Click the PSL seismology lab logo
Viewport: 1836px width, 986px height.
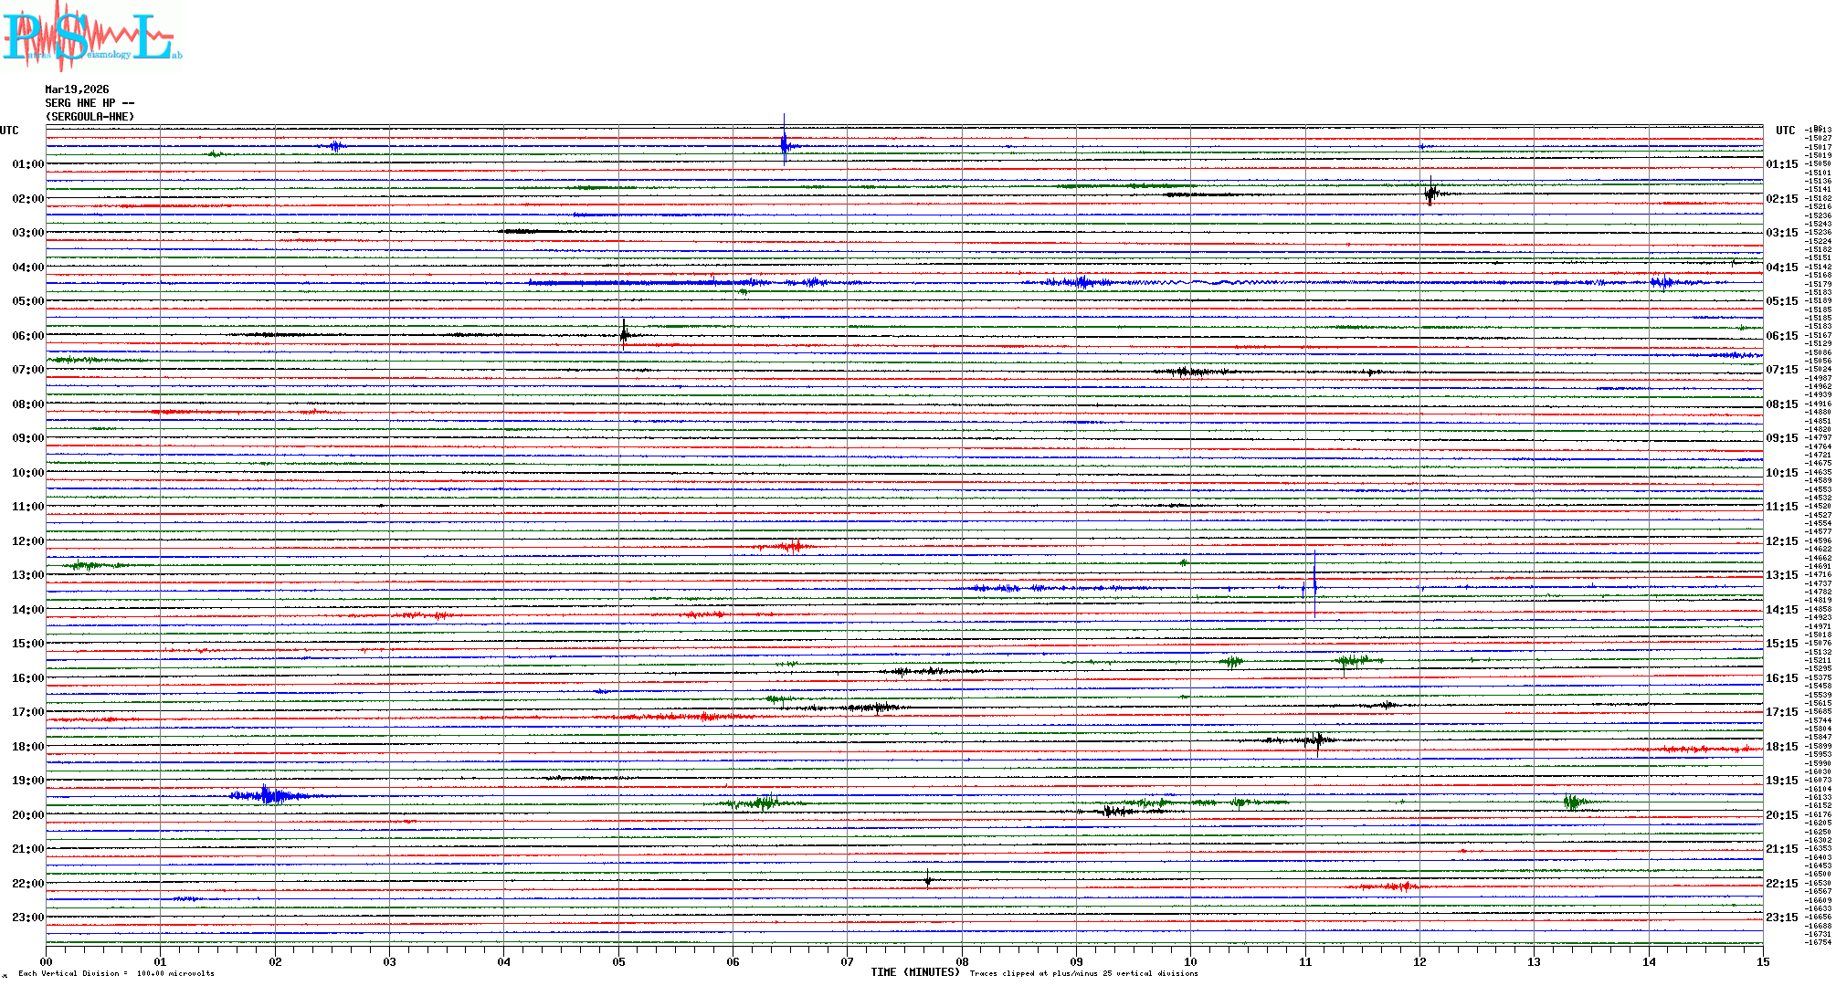click(x=91, y=37)
